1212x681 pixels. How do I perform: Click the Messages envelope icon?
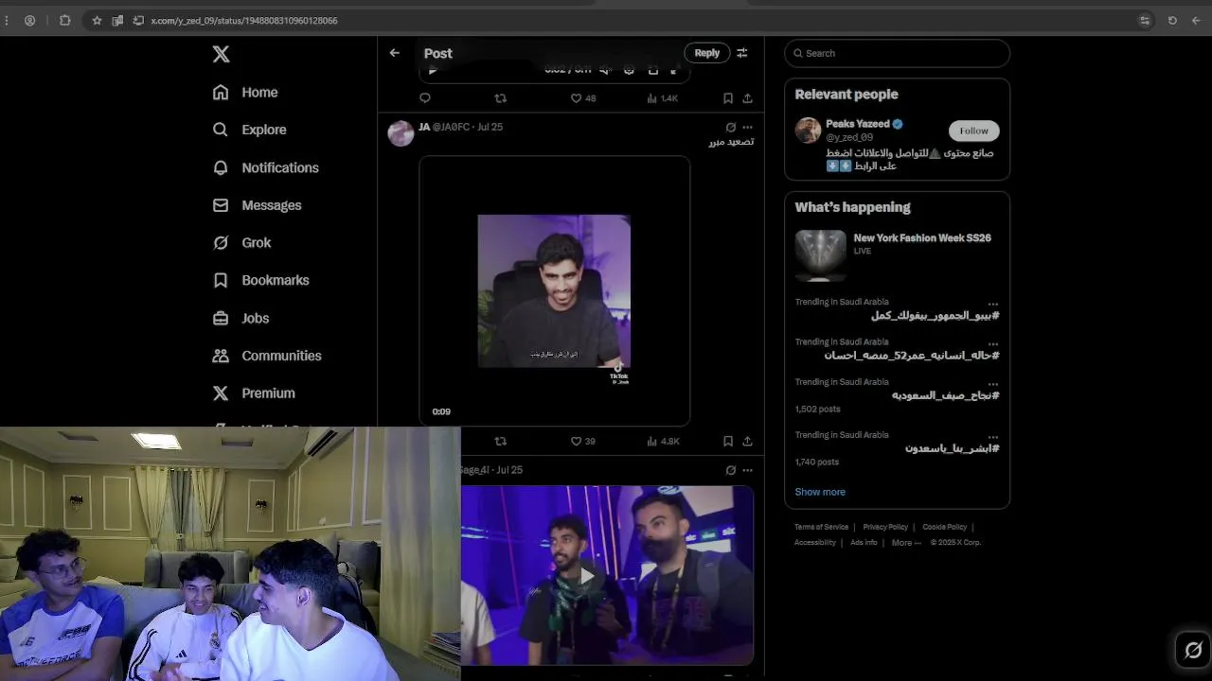221,205
